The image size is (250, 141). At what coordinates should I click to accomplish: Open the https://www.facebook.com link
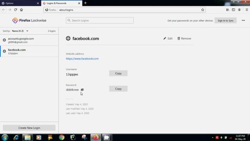pyautogui.click(x=82, y=59)
